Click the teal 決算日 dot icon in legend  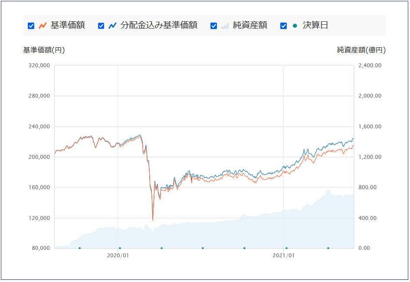pyautogui.click(x=295, y=26)
